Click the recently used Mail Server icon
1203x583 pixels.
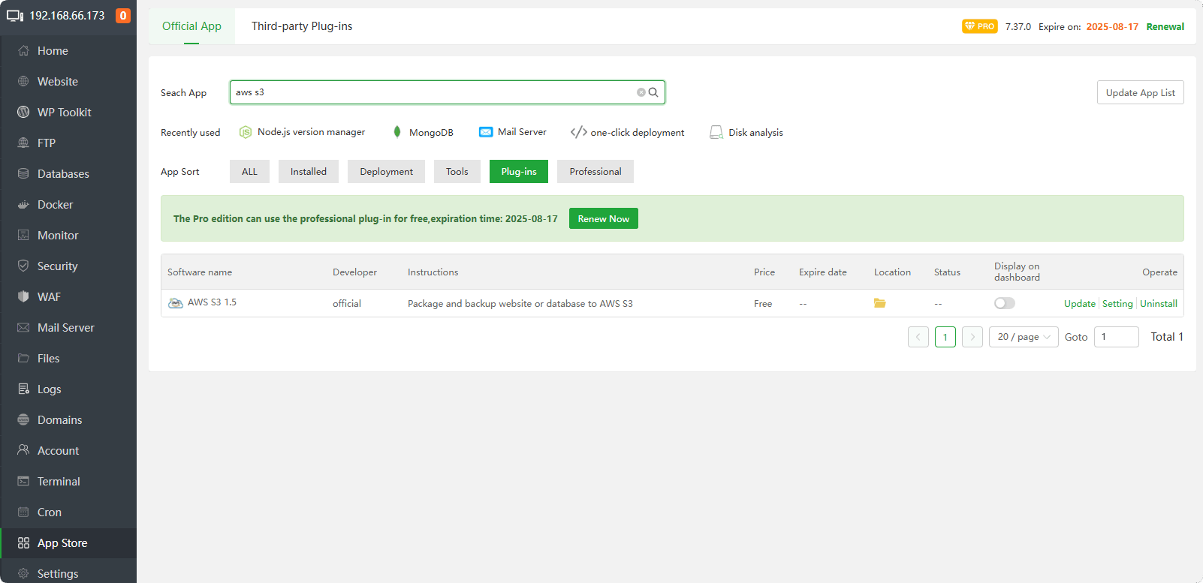click(486, 132)
